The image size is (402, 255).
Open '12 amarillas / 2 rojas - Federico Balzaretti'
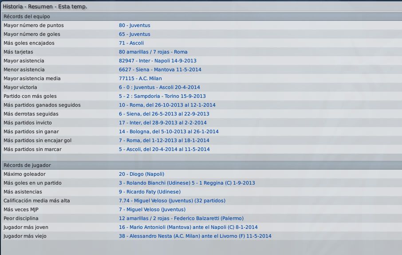coord(181,218)
